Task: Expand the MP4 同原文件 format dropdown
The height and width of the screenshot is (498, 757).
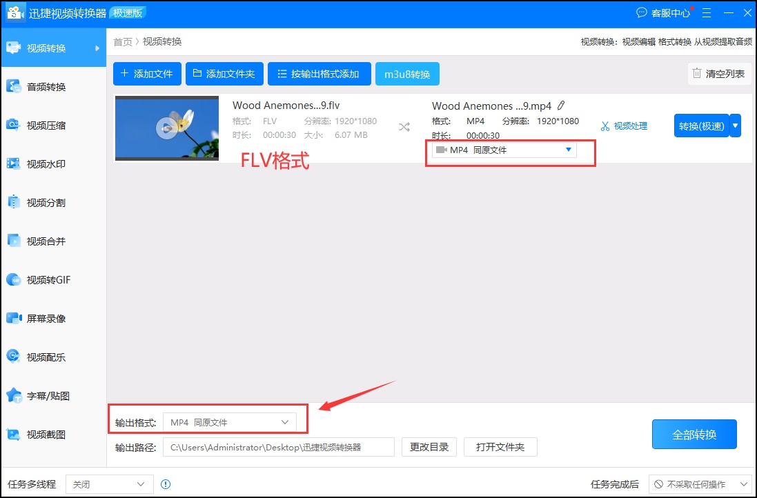Action: pyautogui.click(x=569, y=149)
